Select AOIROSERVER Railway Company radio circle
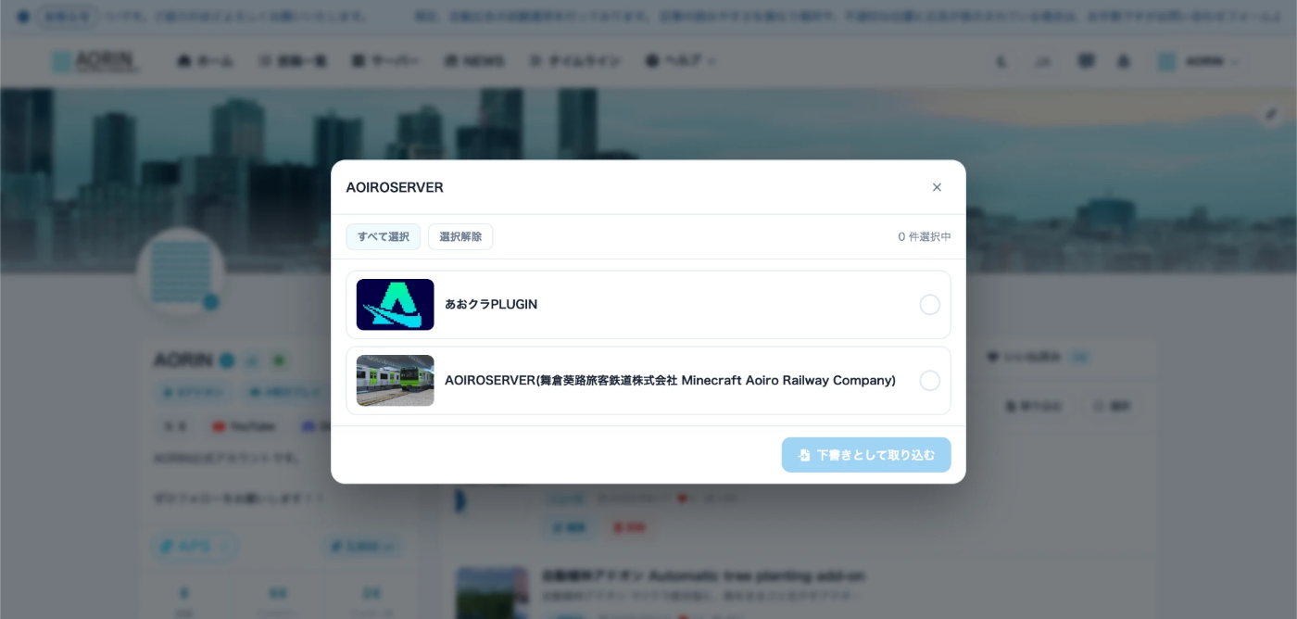 (x=929, y=381)
